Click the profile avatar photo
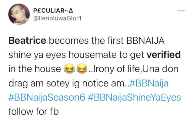This screenshot has width=194, height=123. tap(19, 14)
